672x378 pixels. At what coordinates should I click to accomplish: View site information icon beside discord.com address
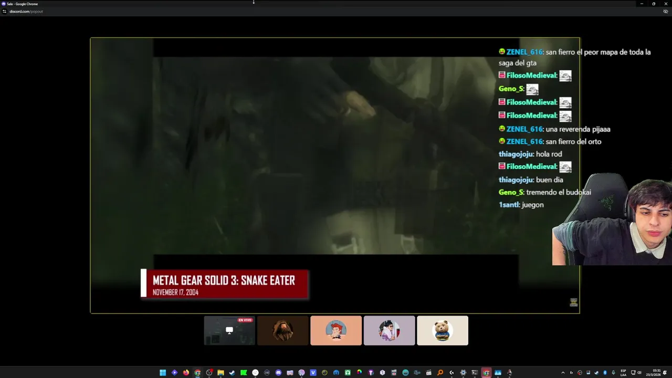pos(4,11)
